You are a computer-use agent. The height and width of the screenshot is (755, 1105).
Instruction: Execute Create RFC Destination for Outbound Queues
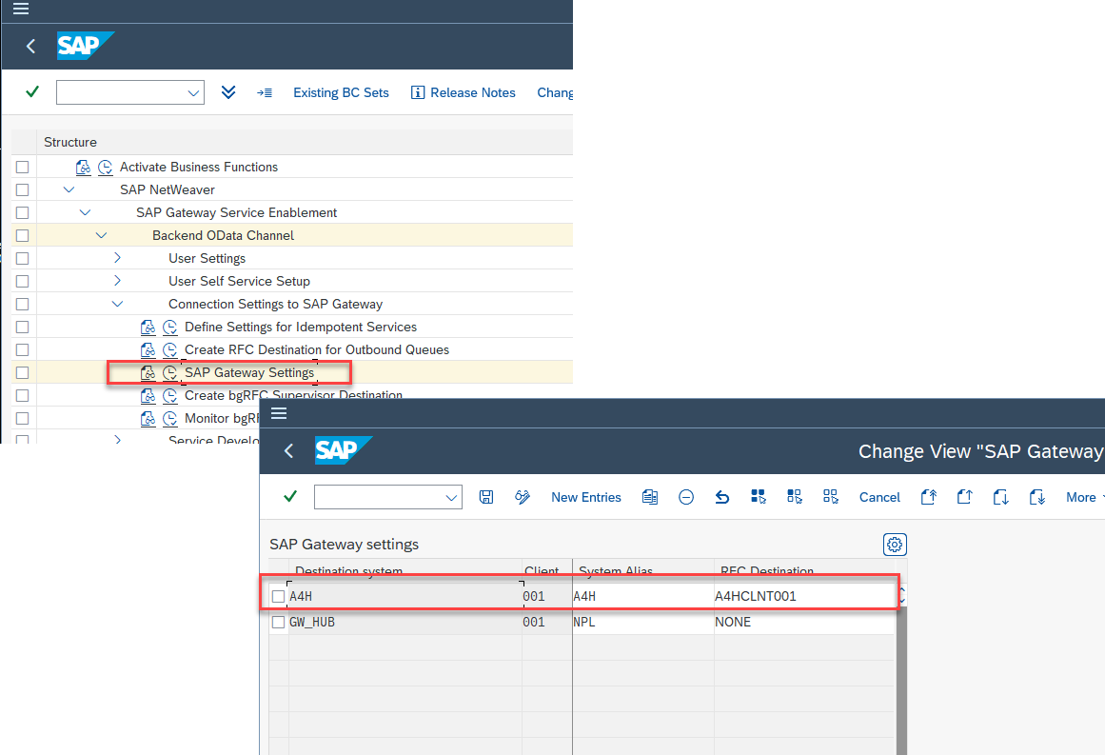[x=169, y=349]
